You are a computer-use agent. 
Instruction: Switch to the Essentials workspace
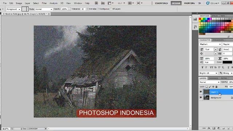pos(161,3)
